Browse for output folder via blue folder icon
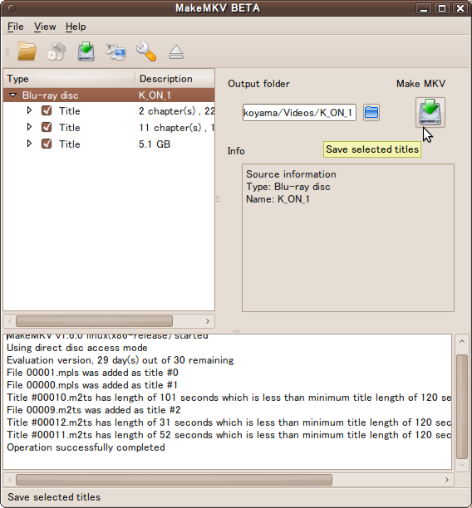Viewport: 472px width, 508px height. point(371,112)
